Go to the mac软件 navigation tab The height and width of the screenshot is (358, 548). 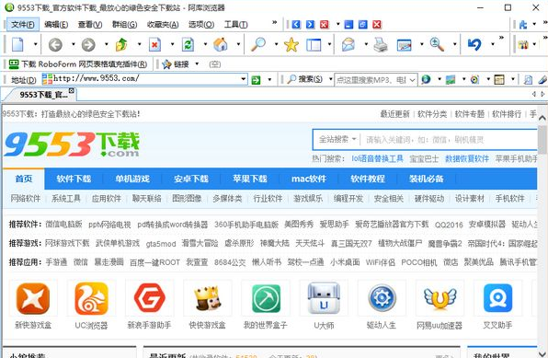(309, 179)
